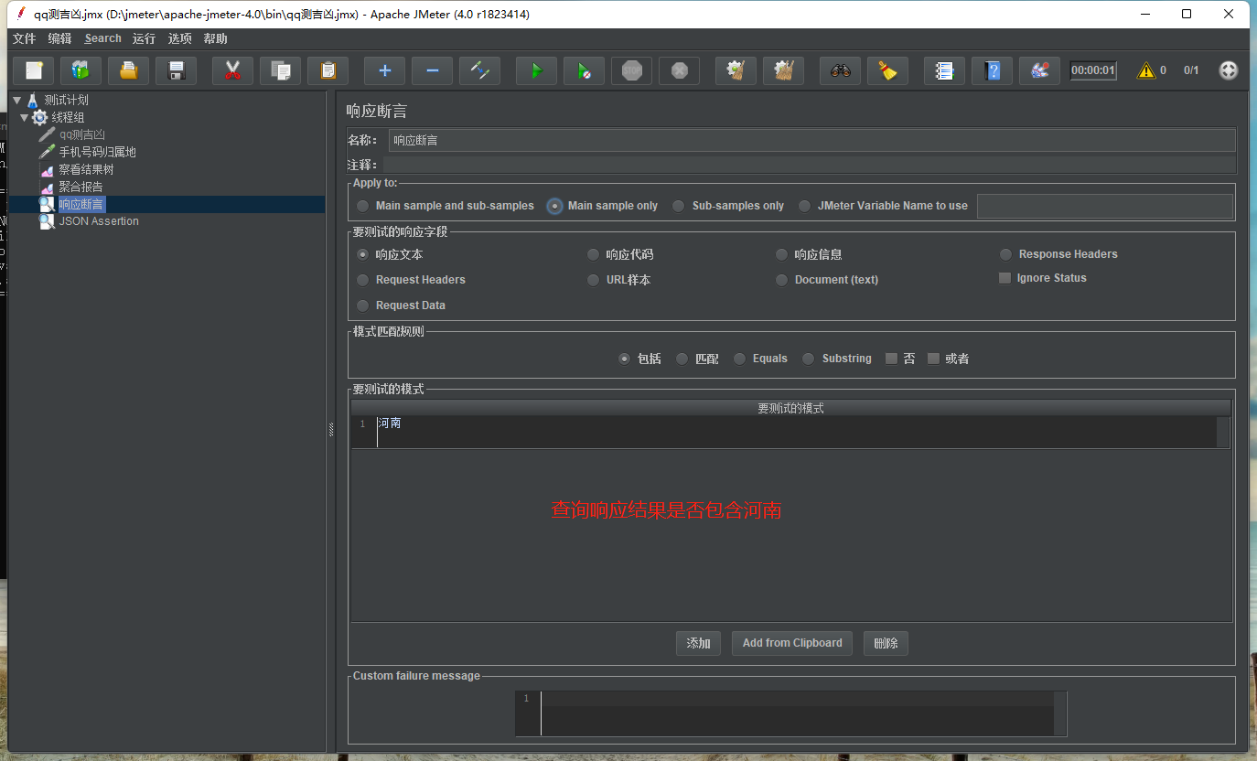Select 响应代码 radio button
The height and width of the screenshot is (761, 1257).
620,254
